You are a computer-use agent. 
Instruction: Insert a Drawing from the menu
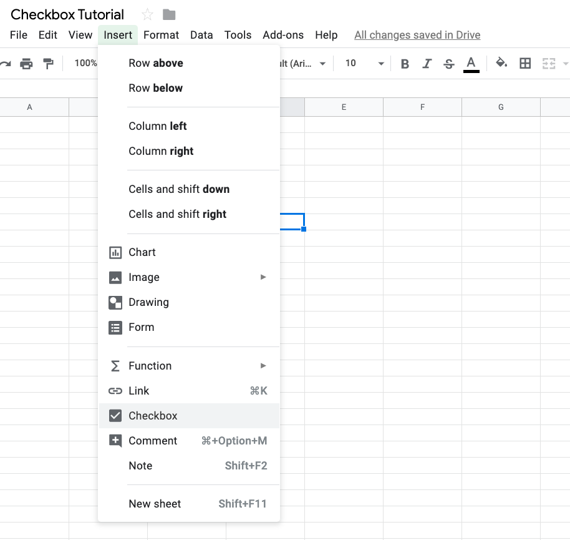point(189,302)
